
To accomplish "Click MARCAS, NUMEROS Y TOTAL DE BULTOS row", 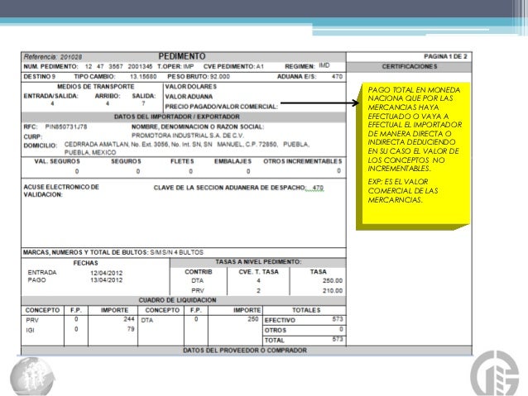I will pos(184,252).
